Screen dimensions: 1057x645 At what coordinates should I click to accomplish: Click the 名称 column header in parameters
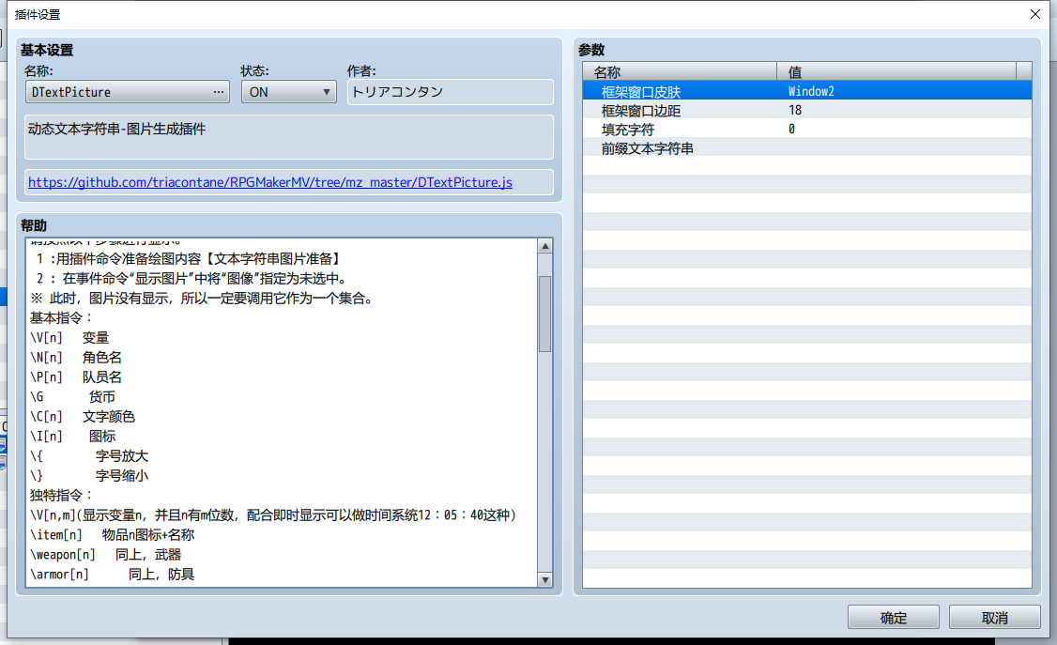pyautogui.click(x=680, y=71)
